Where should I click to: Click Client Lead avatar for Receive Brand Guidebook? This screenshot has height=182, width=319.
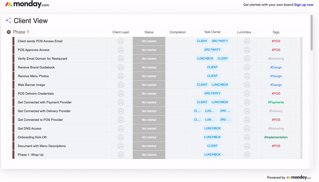coord(121,67)
